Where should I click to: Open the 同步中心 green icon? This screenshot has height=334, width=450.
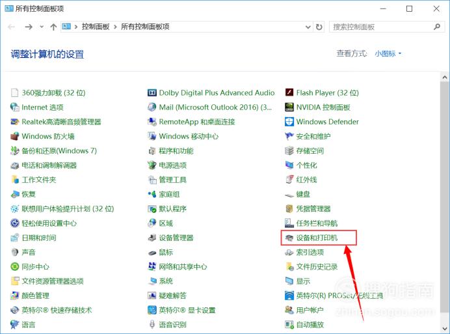(x=15, y=267)
